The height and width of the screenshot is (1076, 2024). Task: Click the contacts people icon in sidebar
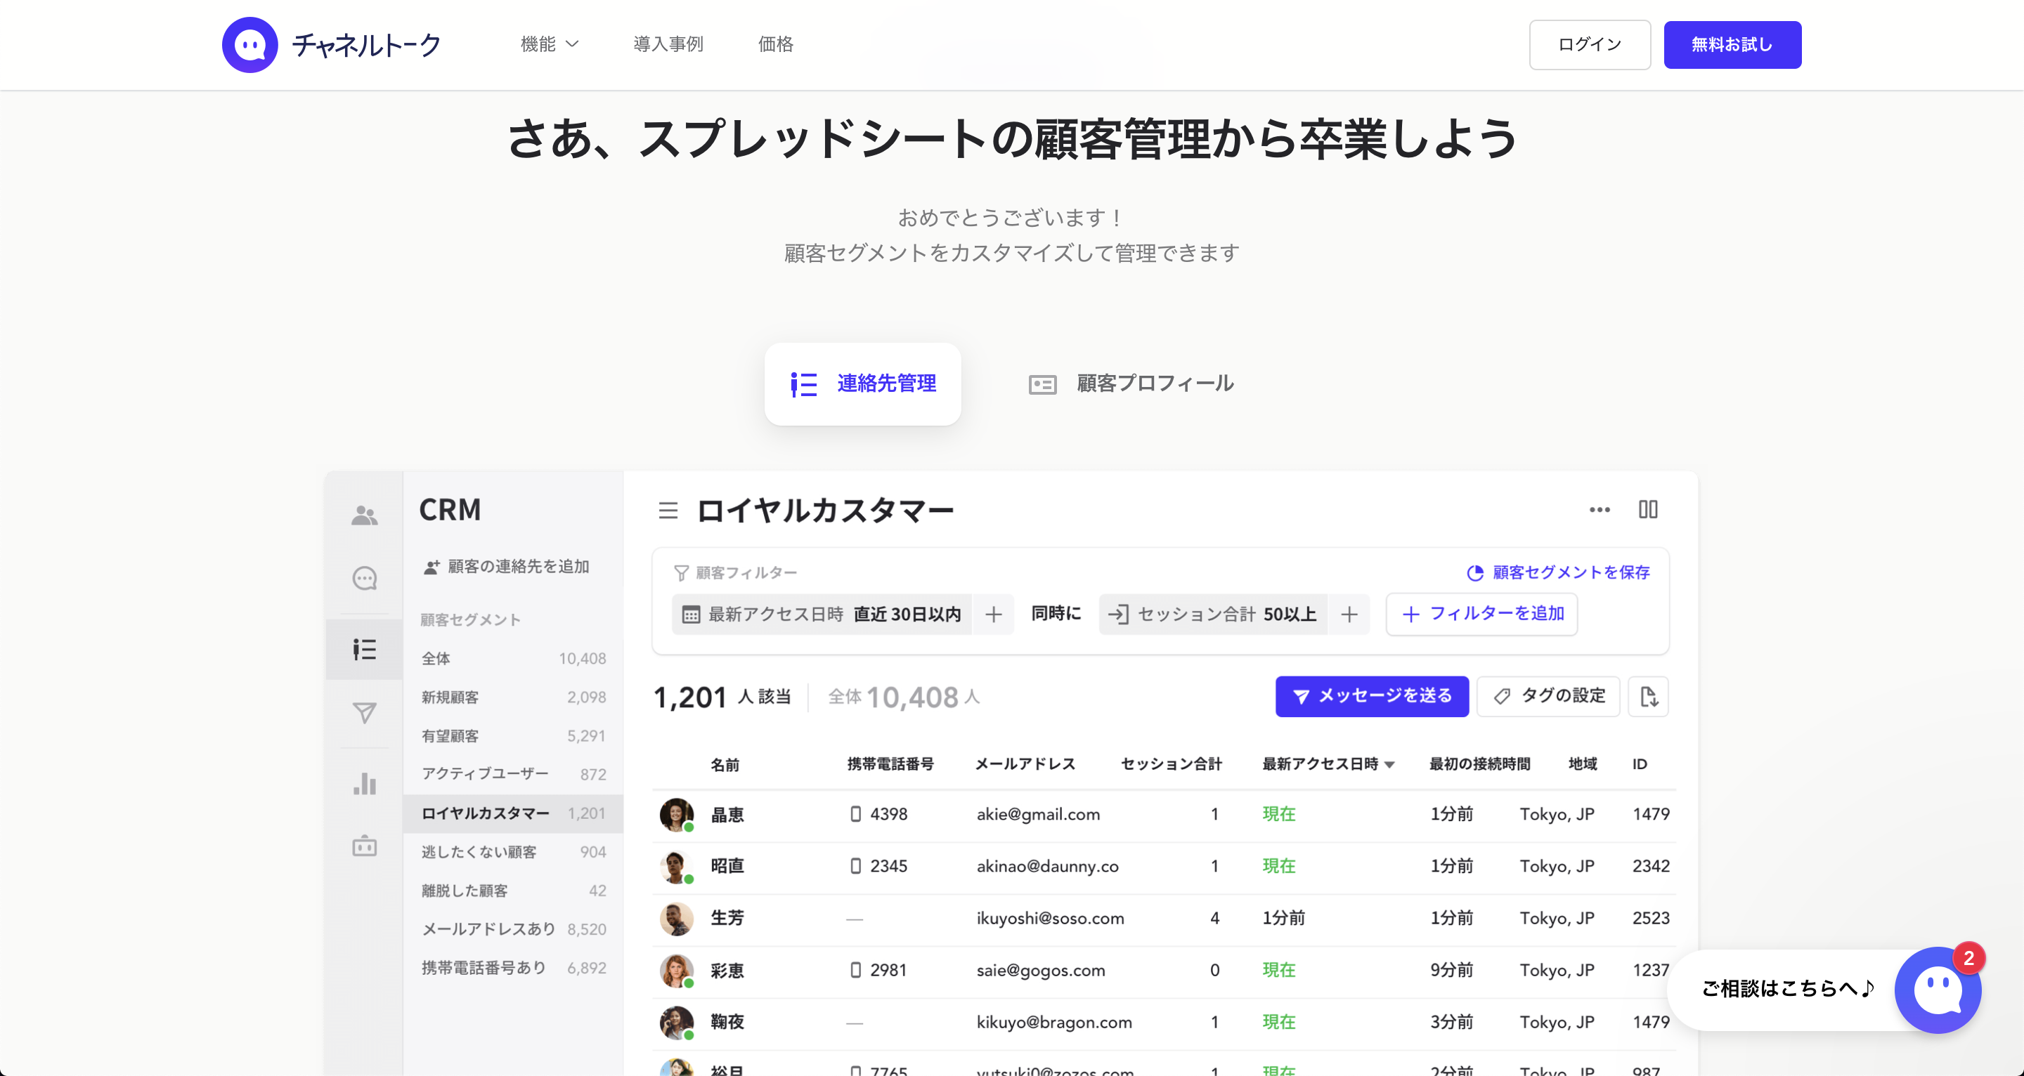point(364,516)
